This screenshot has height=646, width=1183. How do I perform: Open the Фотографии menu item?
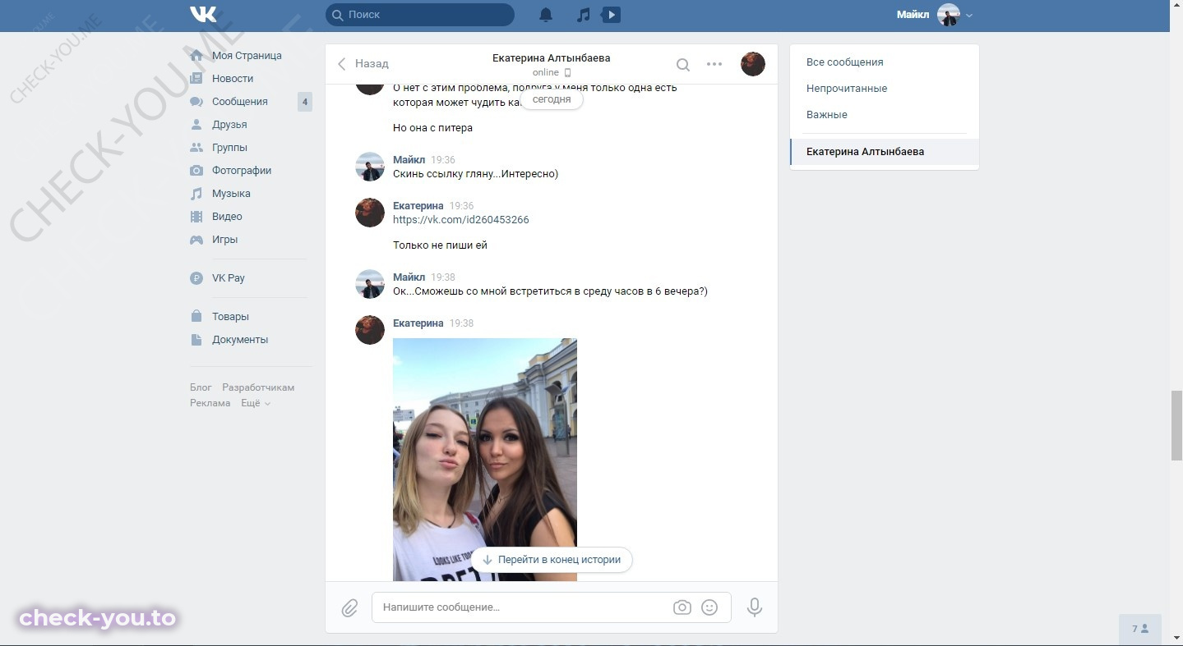(x=242, y=171)
